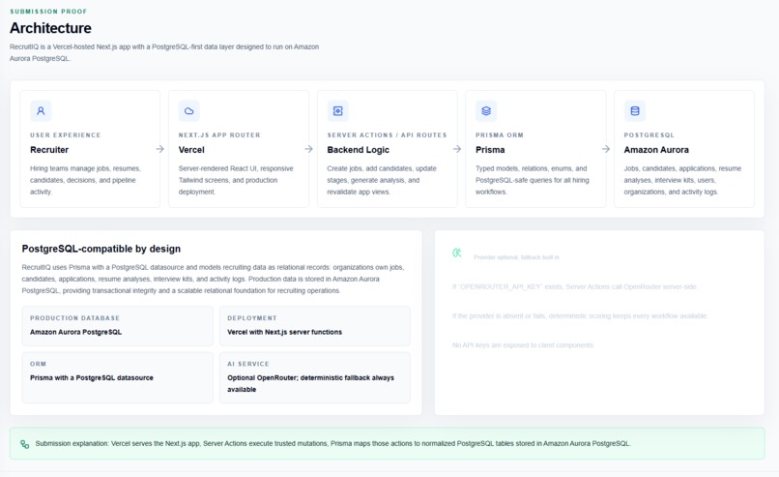The width and height of the screenshot is (779, 477).
Task: Click the Backend Logic card description text
Action: [382, 180]
